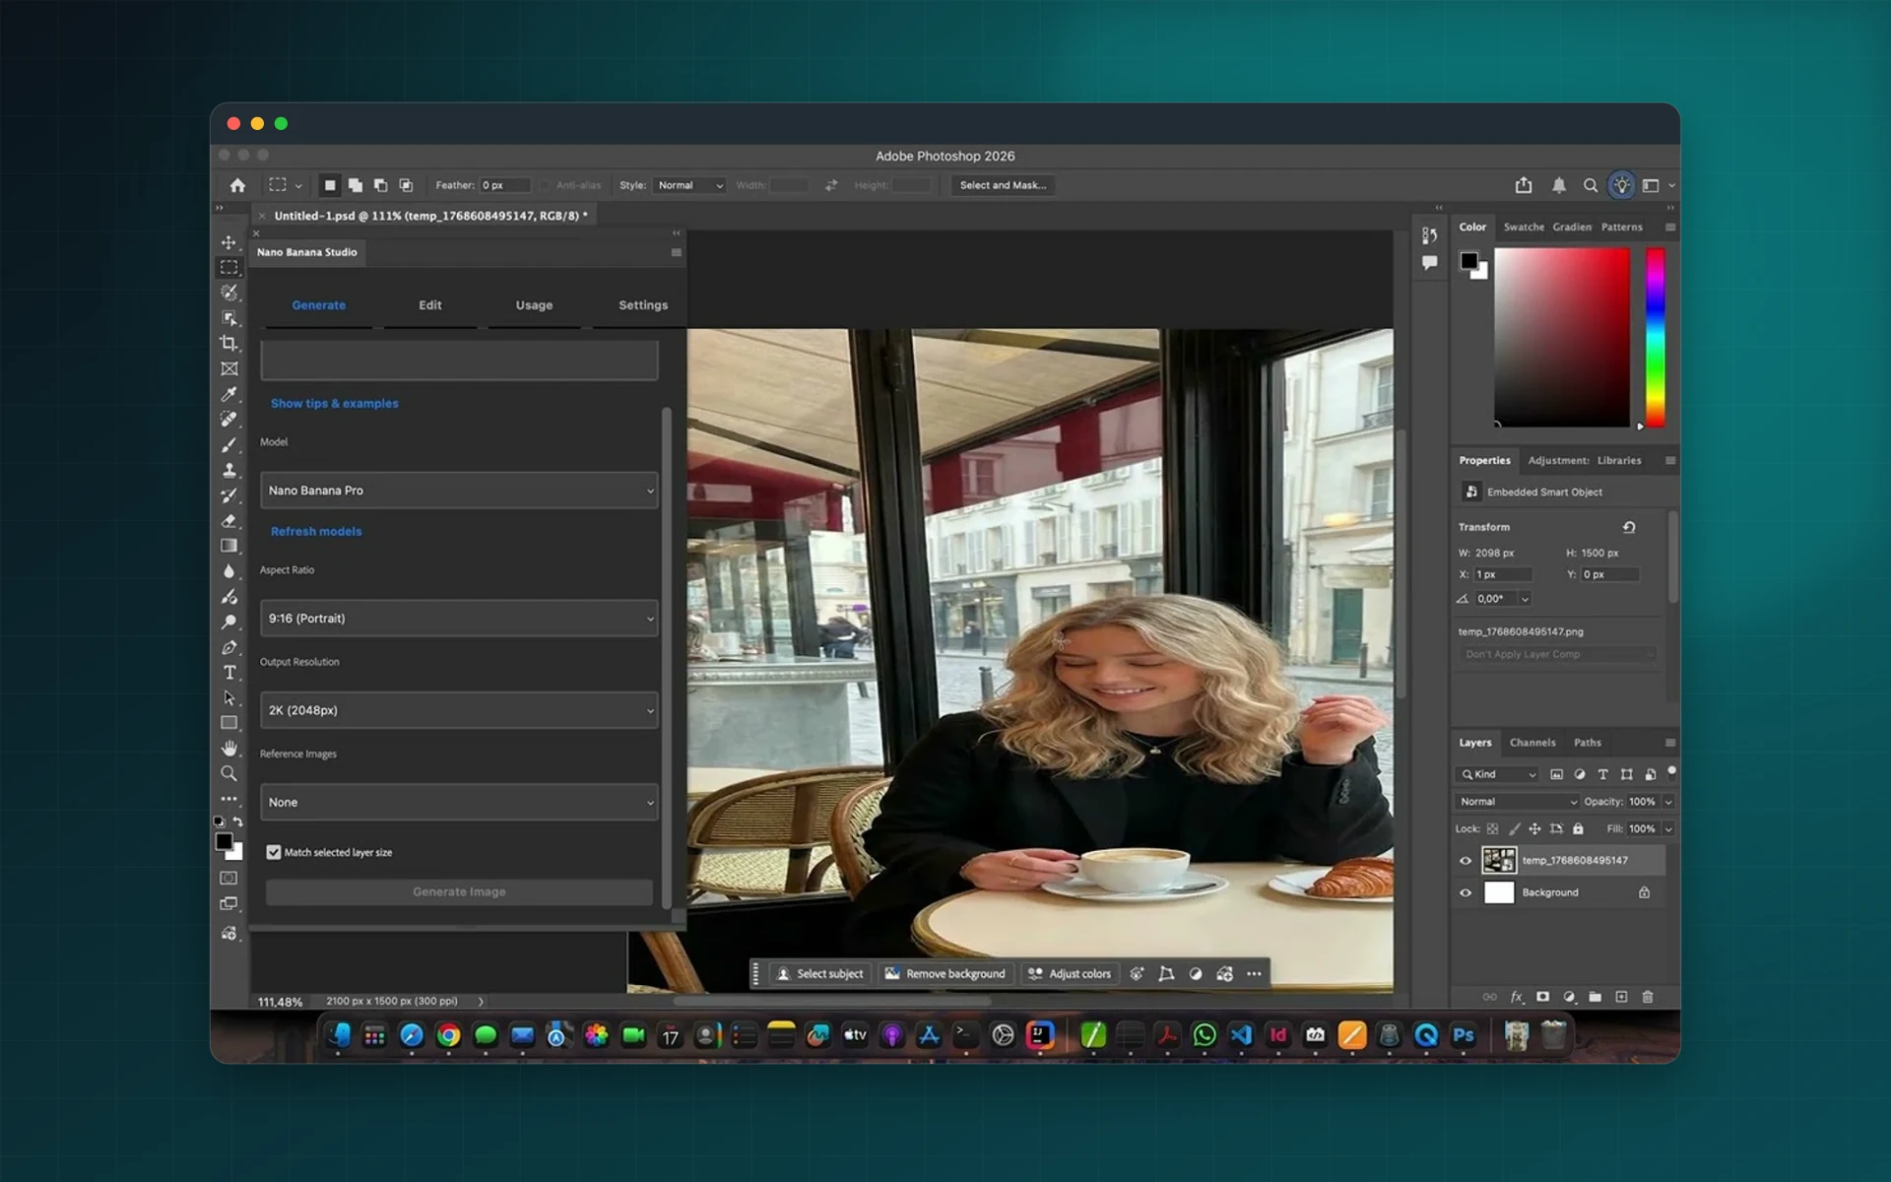Select the Gradient tool
This screenshot has height=1182, width=1891.
(228, 546)
